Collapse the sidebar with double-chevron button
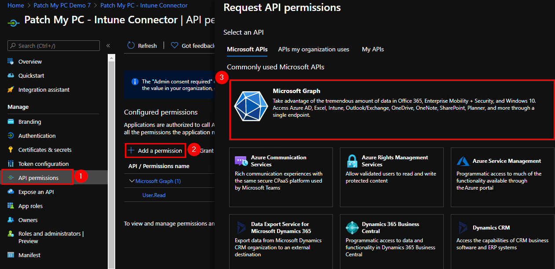 [x=108, y=46]
